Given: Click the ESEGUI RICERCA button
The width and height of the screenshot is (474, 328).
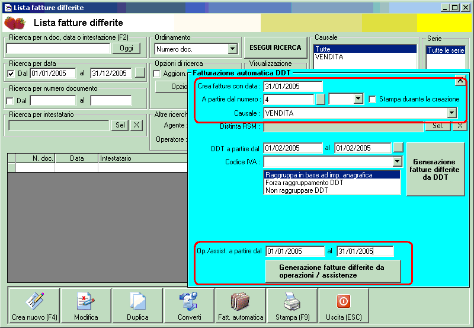Looking at the screenshot, I should coord(276,48).
